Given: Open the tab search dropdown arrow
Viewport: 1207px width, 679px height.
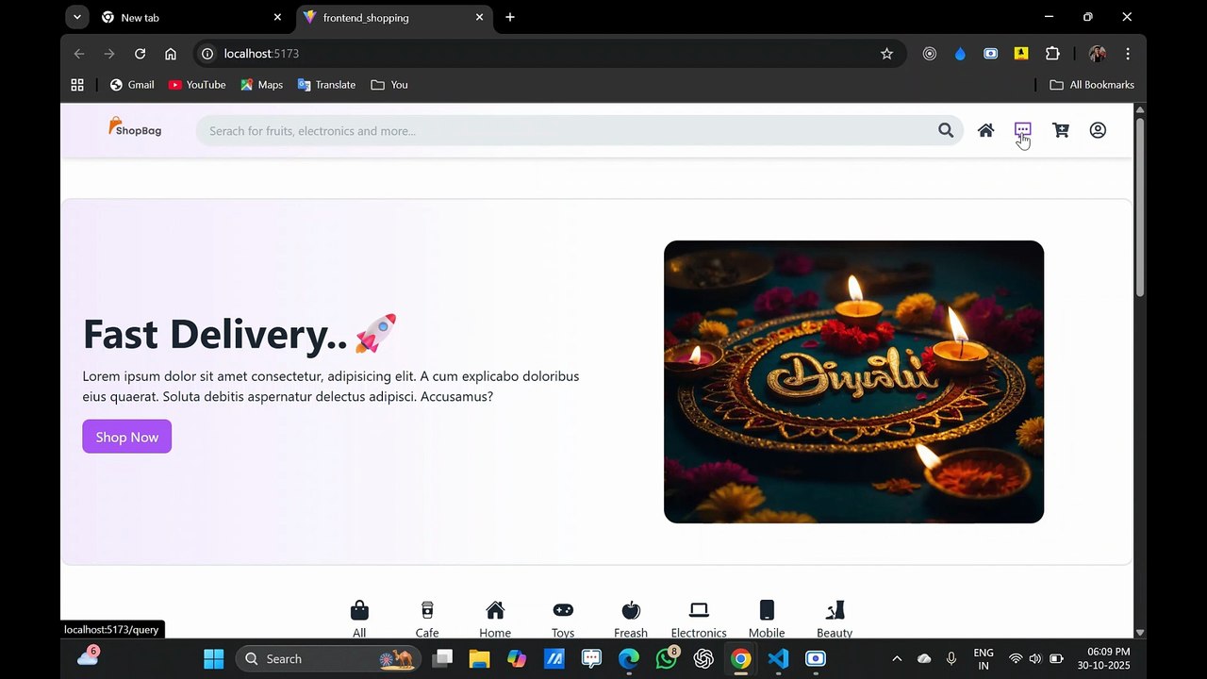Looking at the screenshot, I should pos(77,17).
